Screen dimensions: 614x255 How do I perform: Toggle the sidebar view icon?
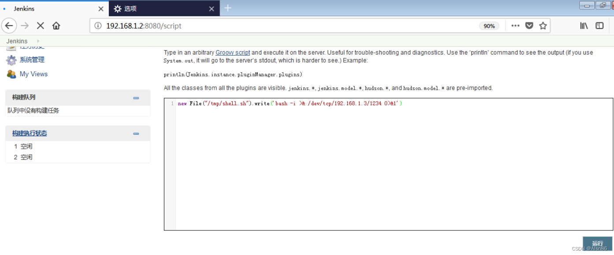coord(599,26)
